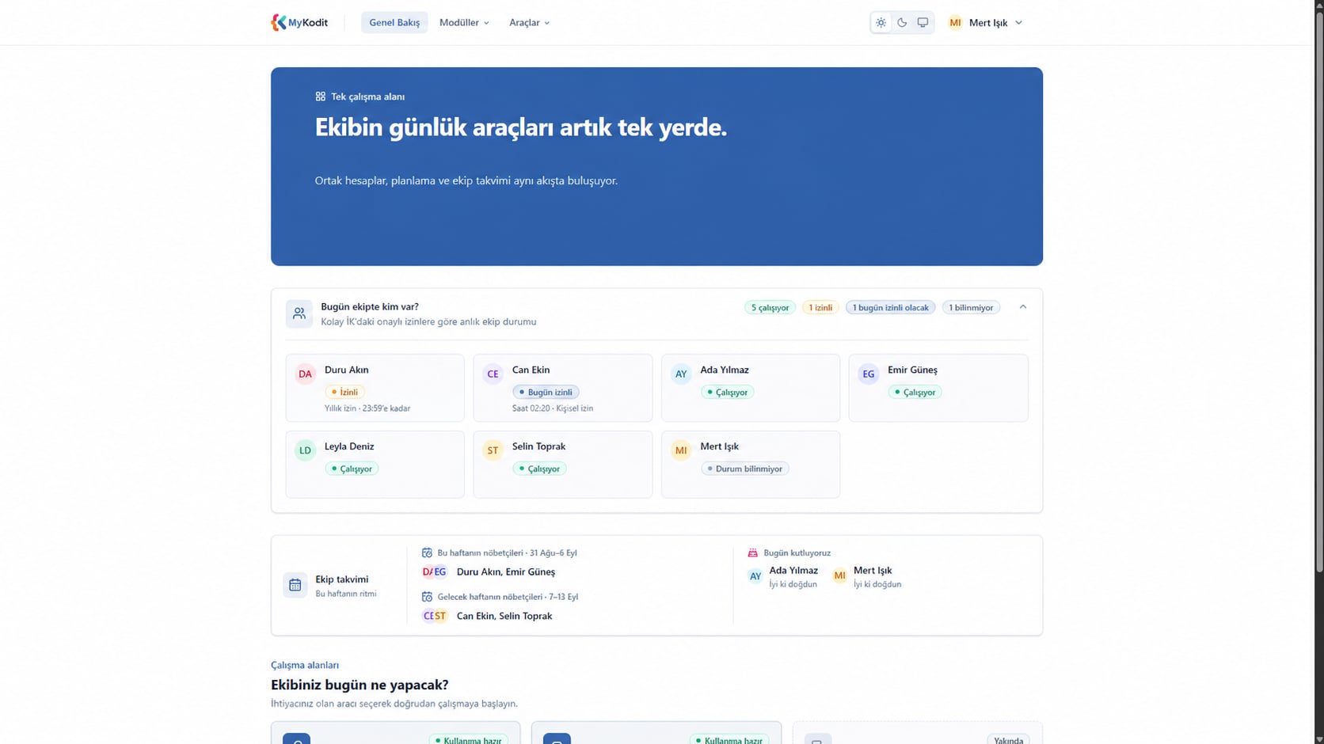
Task: Collapse the Bugün ekipte kim var panel
Action: click(x=1022, y=307)
